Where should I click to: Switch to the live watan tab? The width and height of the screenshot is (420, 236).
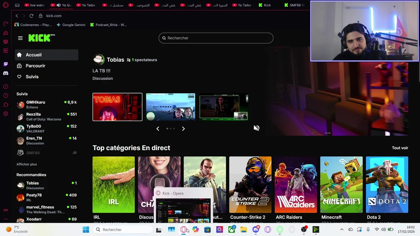click(35, 5)
